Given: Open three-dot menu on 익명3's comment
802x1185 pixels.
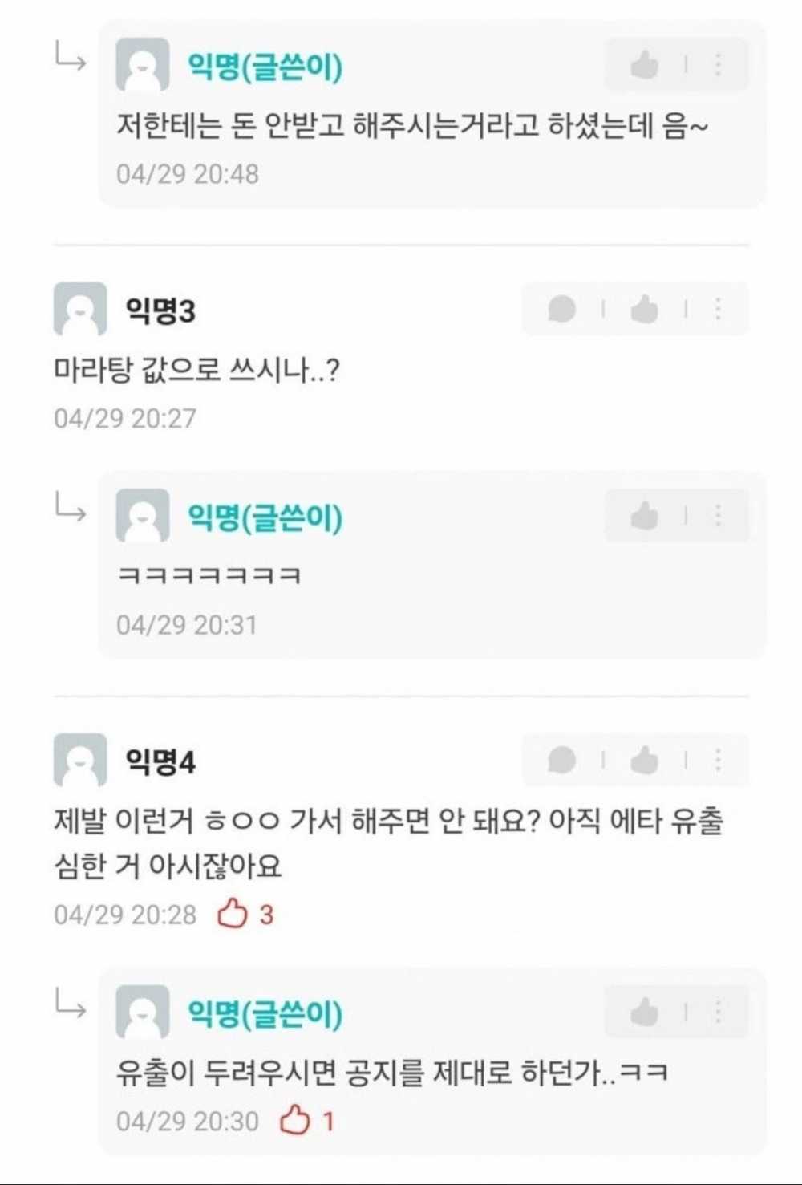Looking at the screenshot, I should (718, 309).
